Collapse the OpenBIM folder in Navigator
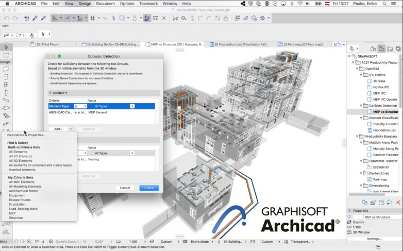 coord(357,69)
